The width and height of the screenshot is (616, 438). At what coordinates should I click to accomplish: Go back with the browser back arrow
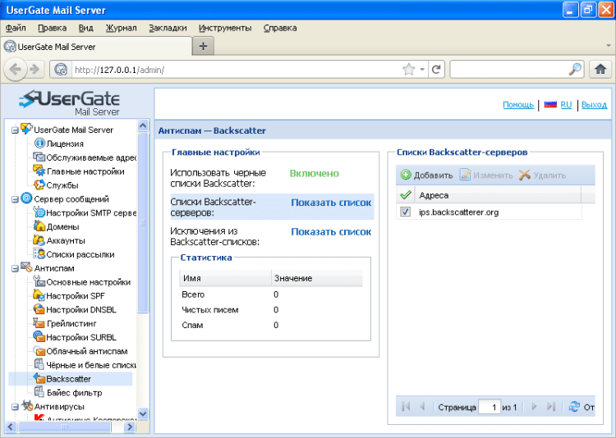(x=16, y=70)
